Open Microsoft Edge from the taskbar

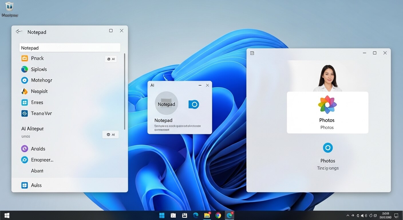[x=196, y=215]
